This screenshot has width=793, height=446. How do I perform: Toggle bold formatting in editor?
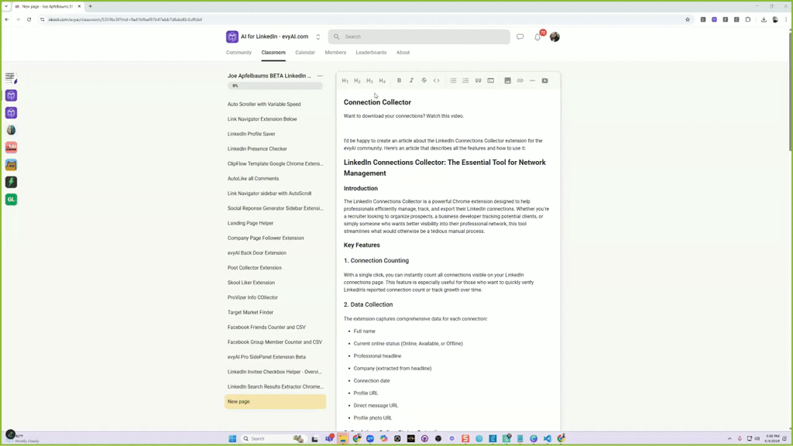(399, 81)
